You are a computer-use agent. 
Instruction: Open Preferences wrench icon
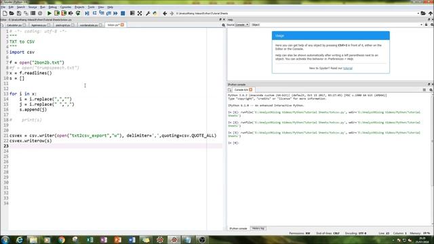(x=148, y=14)
